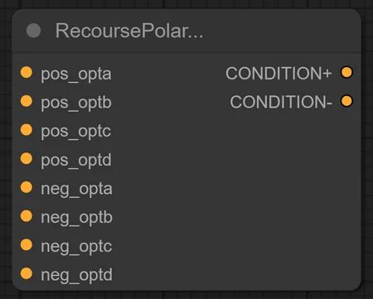Click the neg_opta label text
373x299 pixels.
tap(76, 190)
